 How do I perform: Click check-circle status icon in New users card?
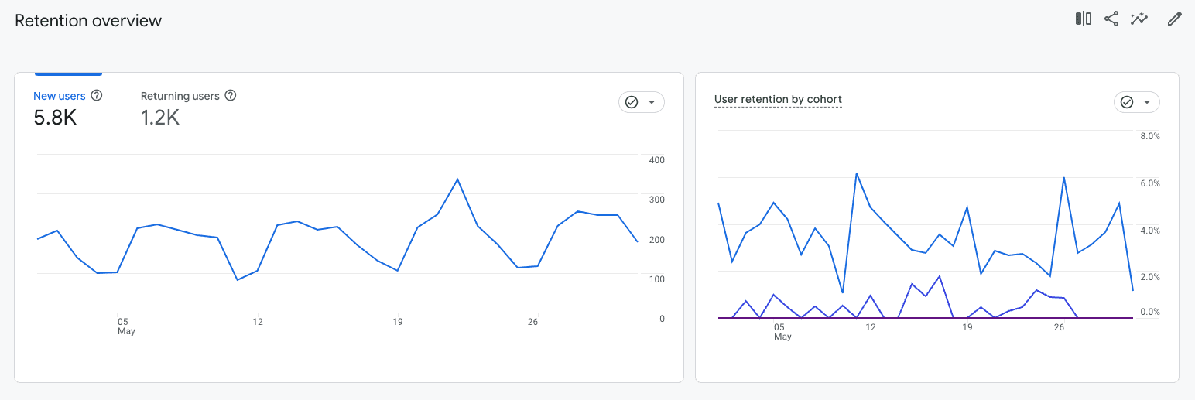pyautogui.click(x=632, y=102)
